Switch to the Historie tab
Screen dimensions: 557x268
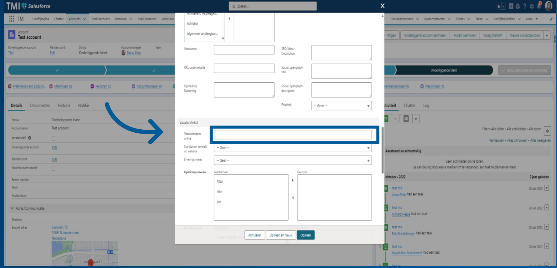pos(64,105)
